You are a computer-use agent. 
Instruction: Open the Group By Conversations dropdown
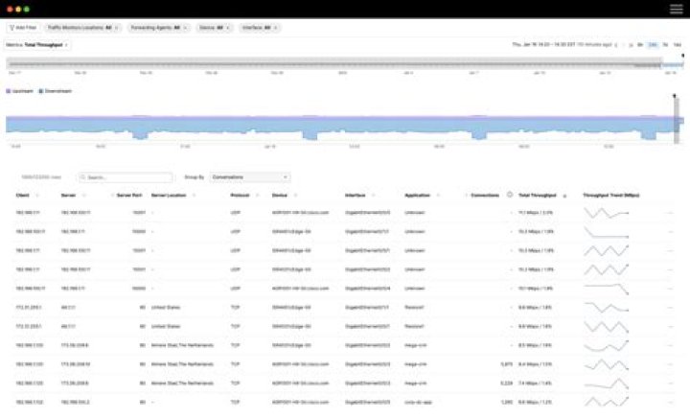[x=250, y=177]
